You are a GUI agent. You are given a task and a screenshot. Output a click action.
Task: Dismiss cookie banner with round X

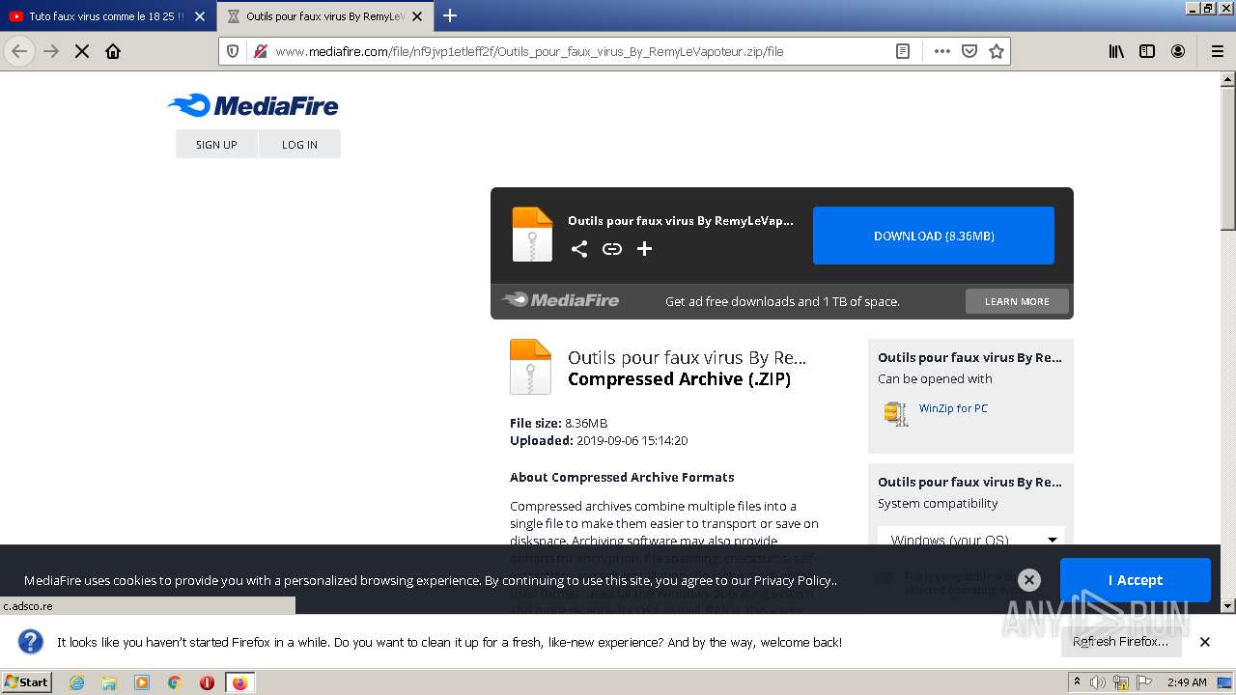(x=1029, y=579)
